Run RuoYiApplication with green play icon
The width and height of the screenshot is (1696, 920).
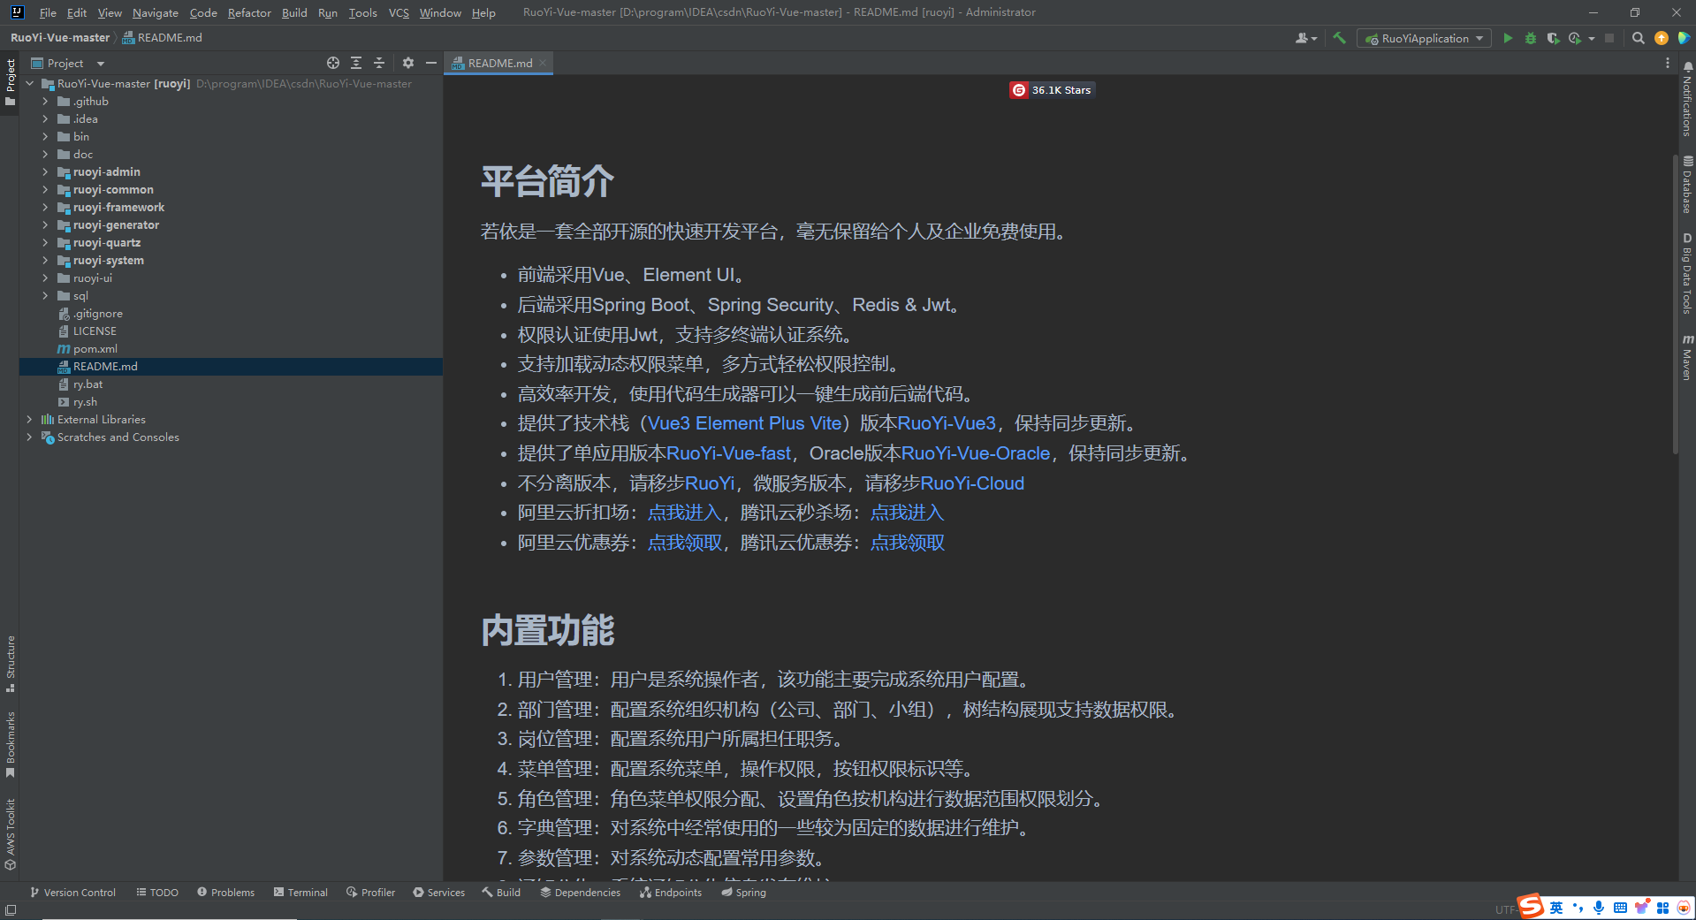coord(1508,38)
